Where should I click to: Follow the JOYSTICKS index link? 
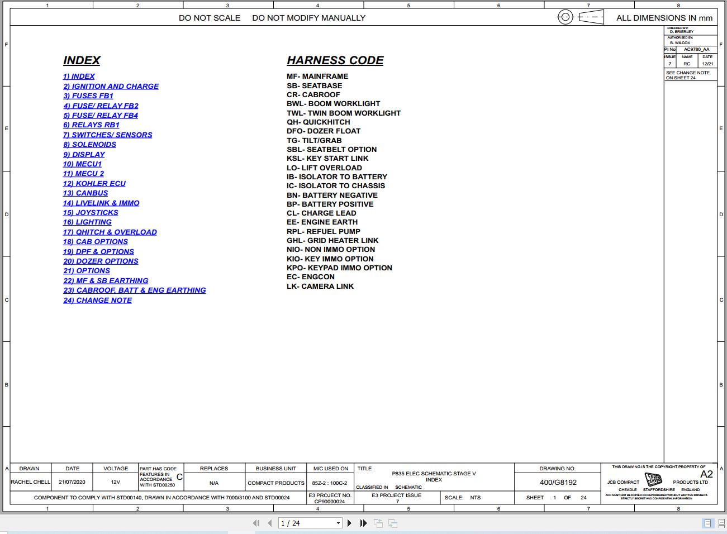(x=91, y=212)
